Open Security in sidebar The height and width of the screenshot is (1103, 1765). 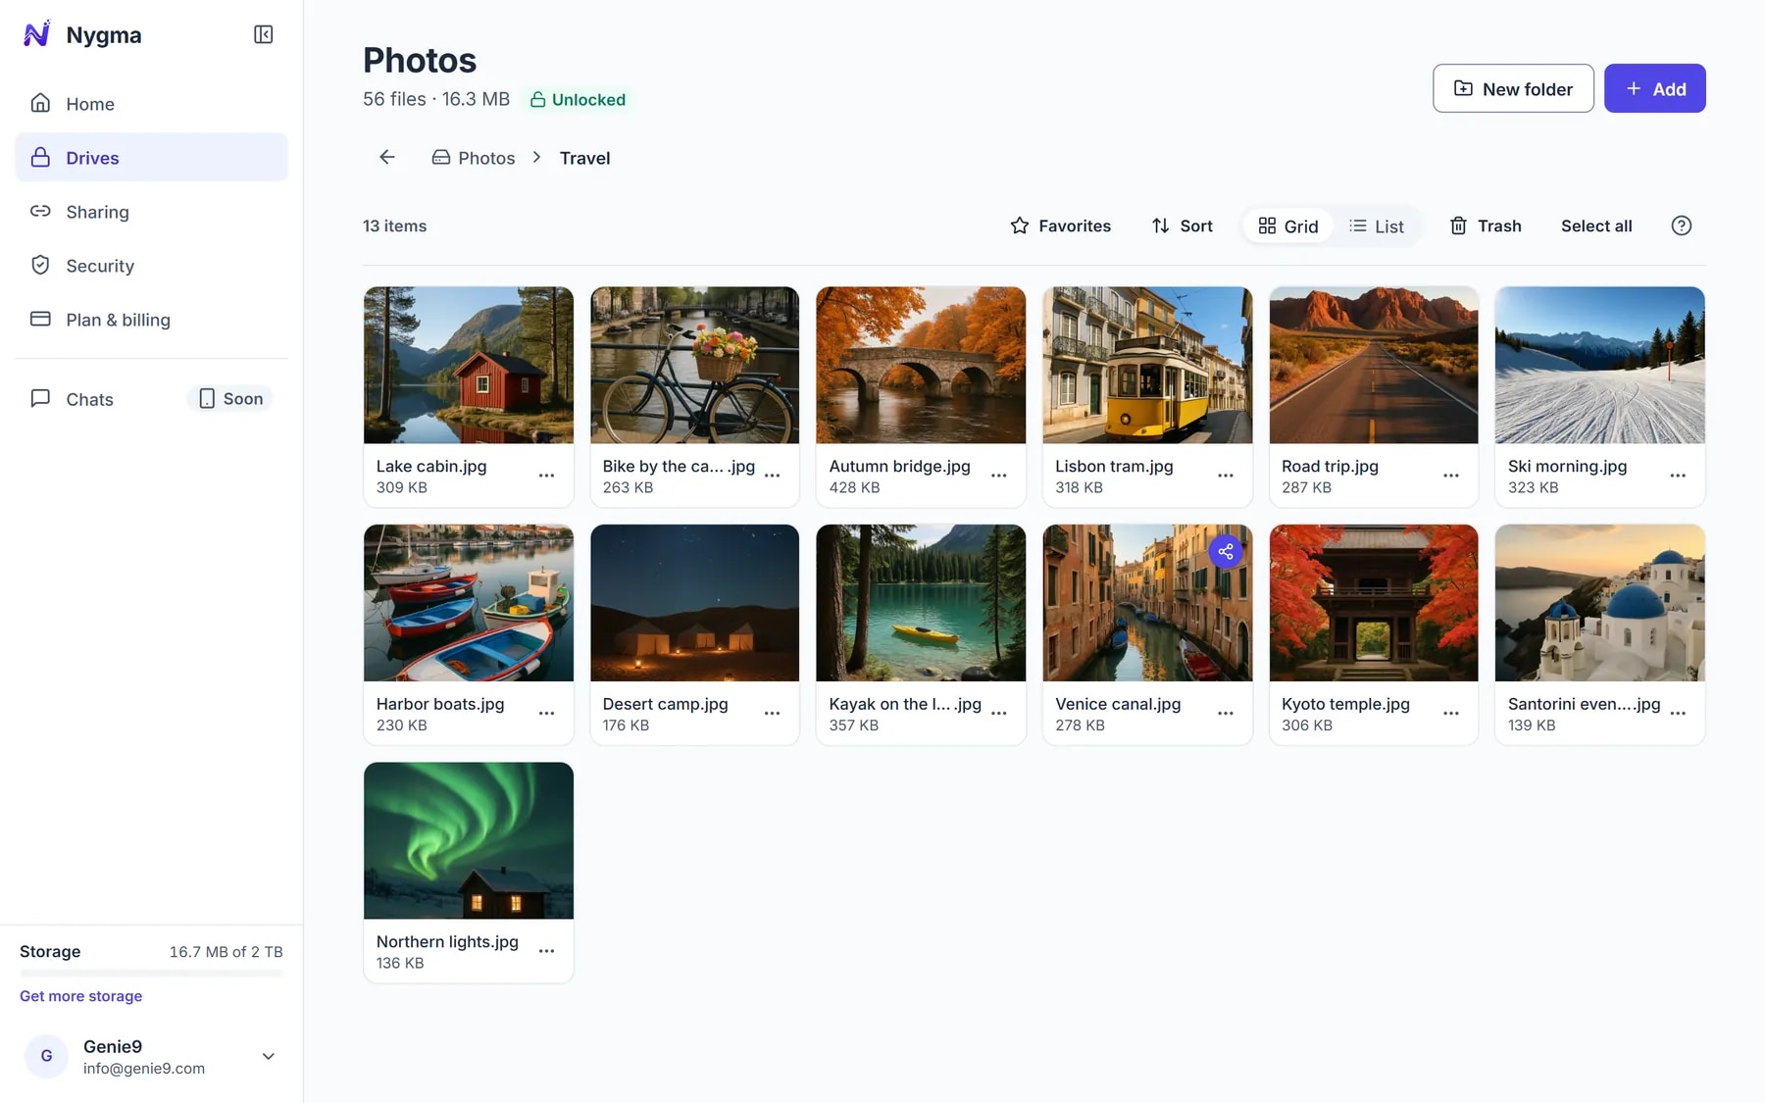pyautogui.click(x=151, y=265)
